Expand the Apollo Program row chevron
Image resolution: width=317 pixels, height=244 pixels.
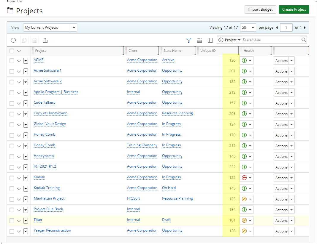19,93
